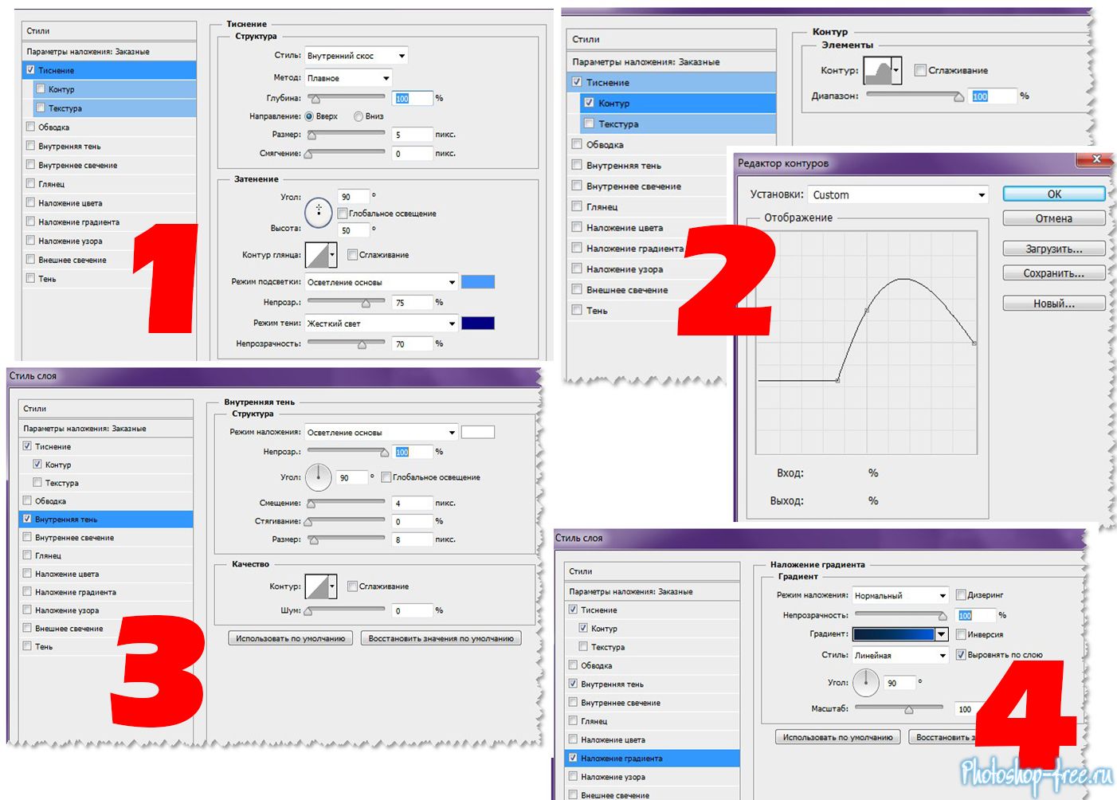Toggle the Дизеринг checkbox
This screenshot has height=800, width=1117.
click(961, 594)
